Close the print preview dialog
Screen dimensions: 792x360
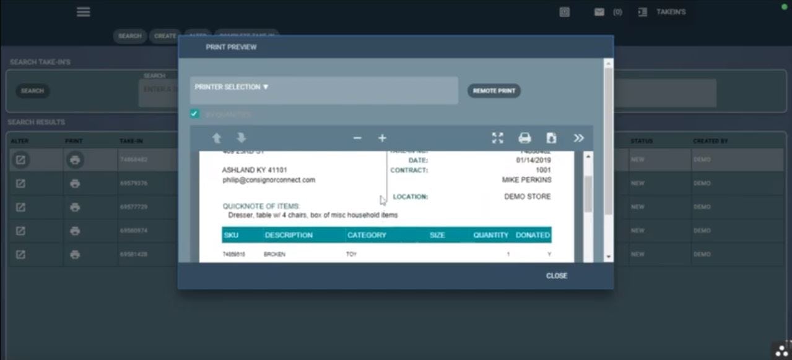[555, 276]
